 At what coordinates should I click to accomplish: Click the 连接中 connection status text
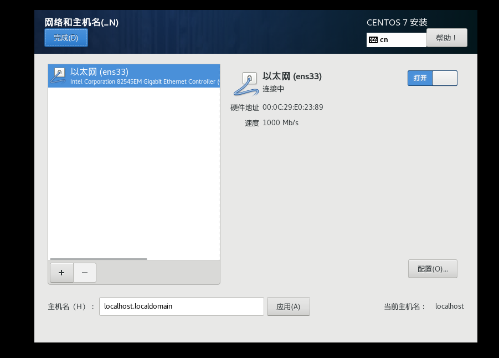(x=272, y=88)
